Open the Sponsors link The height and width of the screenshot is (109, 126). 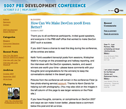tap(7, 22)
